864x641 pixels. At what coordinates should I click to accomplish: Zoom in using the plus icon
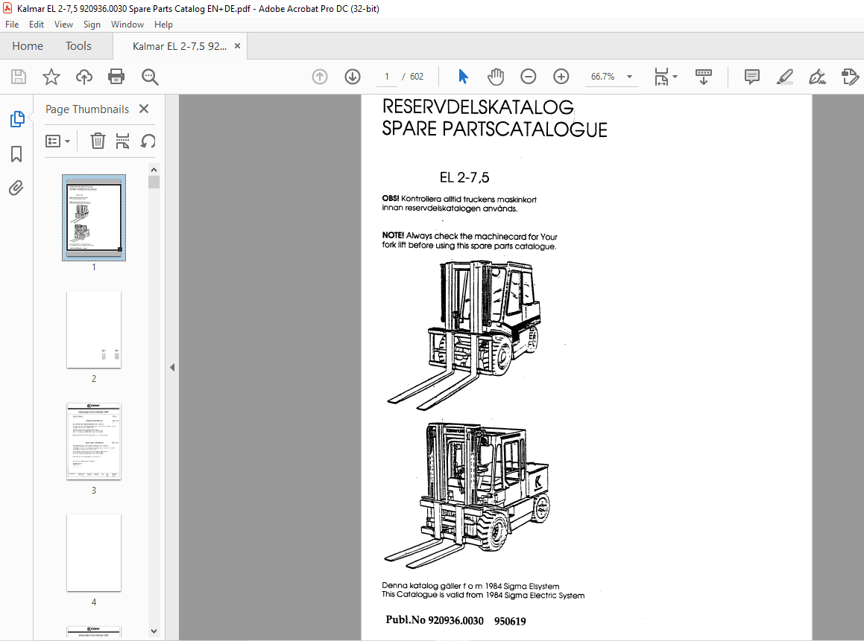coord(561,76)
